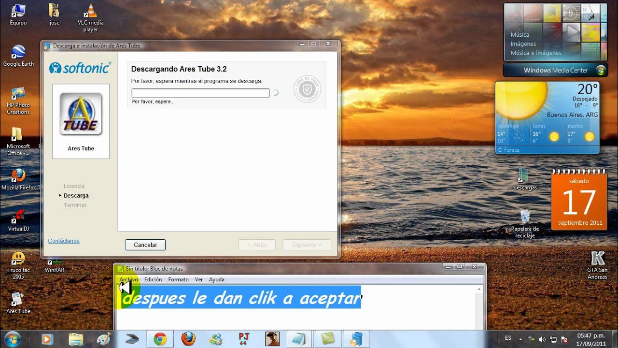This screenshot has height=348, width=618.
Task: Click the download progress bar in the installer
Action: tap(200, 93)
